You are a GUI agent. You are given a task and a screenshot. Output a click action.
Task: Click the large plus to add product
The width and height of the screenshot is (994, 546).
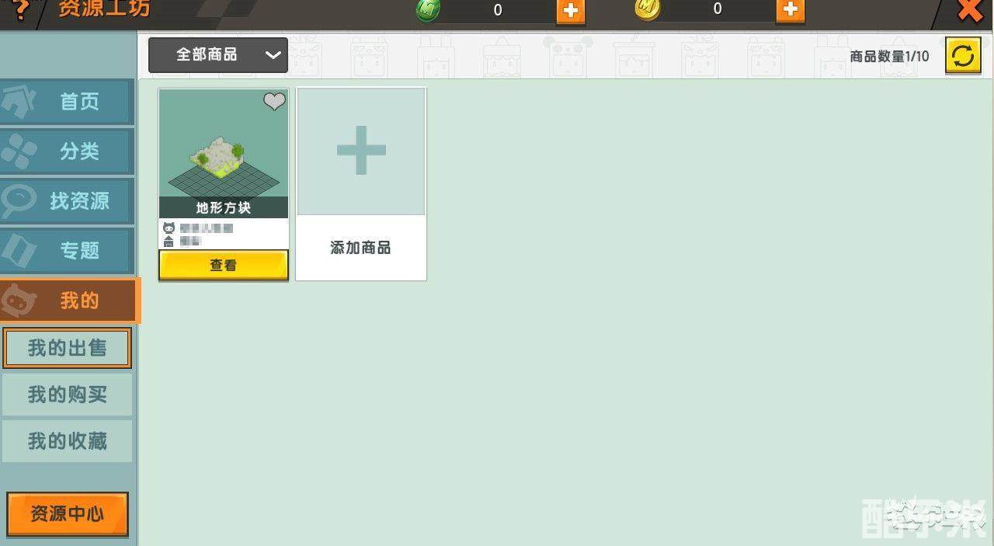click(361, 151)
